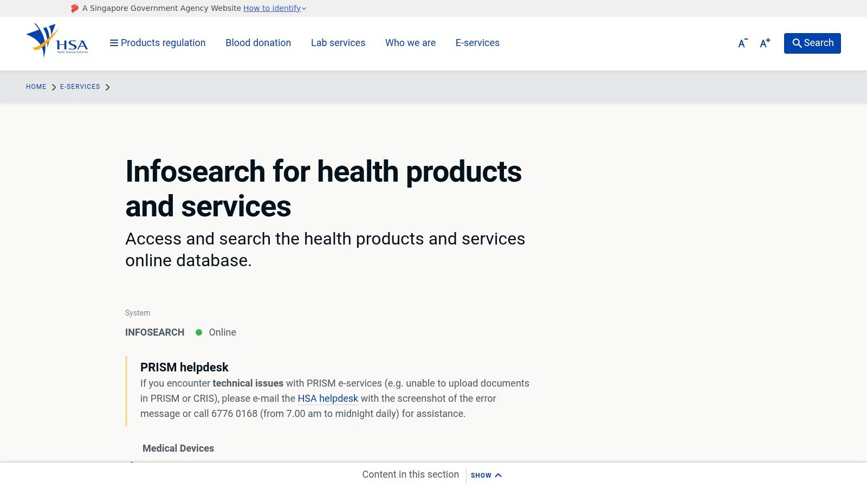Click the PRISM helpdesk heading

click(184, 367)
